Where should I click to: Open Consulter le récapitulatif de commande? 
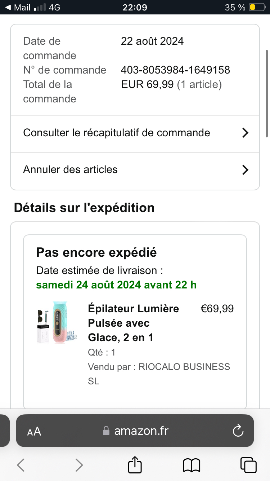(117, 133)
